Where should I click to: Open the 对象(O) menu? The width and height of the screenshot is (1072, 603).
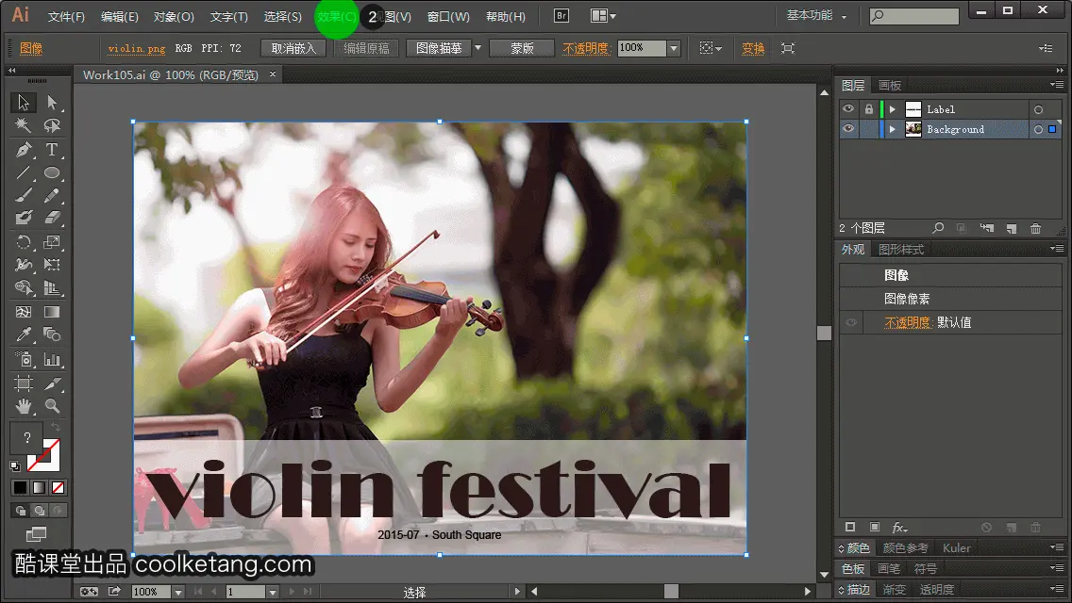tap(174, 16)
